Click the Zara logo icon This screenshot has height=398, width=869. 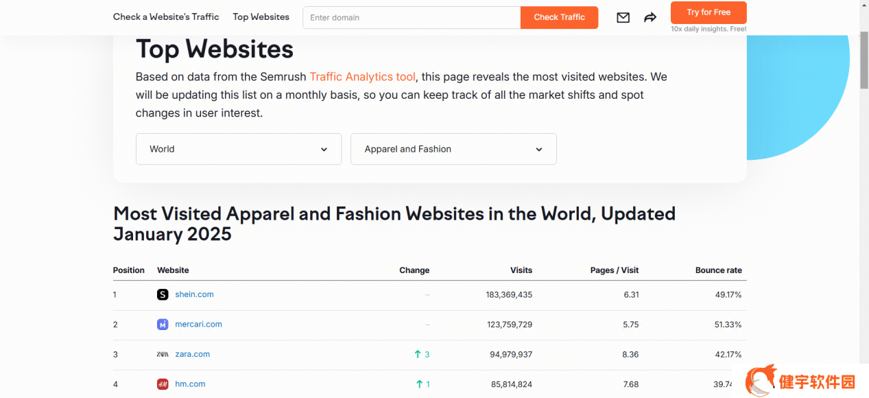(163, 355)
